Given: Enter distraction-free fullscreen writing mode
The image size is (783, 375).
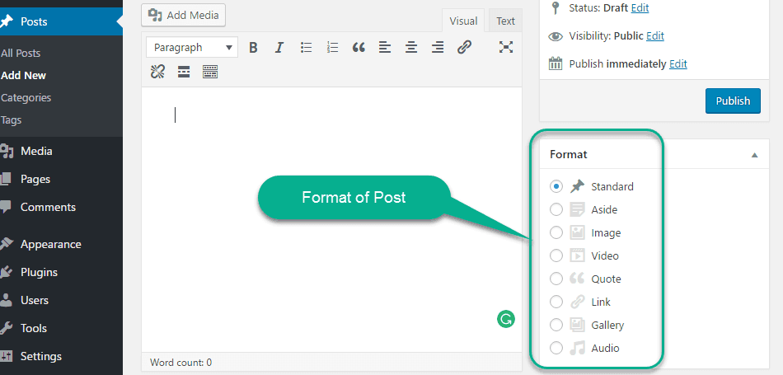Looking at the screenshot, I should [506, 48].
